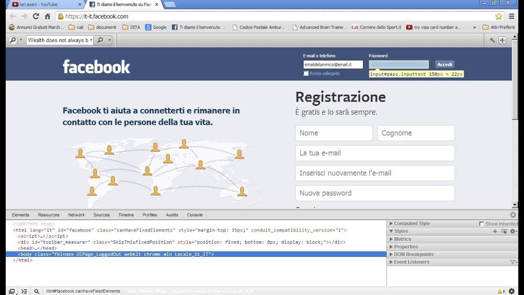Open the Timeline tab
The height and width of the screenshot is (295, 524).
tap(126, 215)
